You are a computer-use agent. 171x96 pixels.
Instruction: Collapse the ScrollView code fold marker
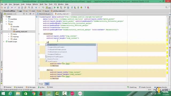click(x=39, y=34)
